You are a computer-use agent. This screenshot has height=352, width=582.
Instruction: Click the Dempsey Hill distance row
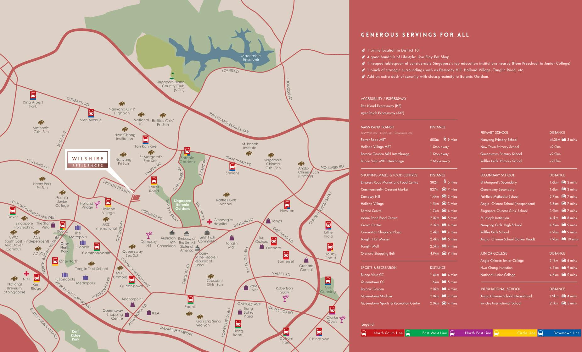(409, 196)
